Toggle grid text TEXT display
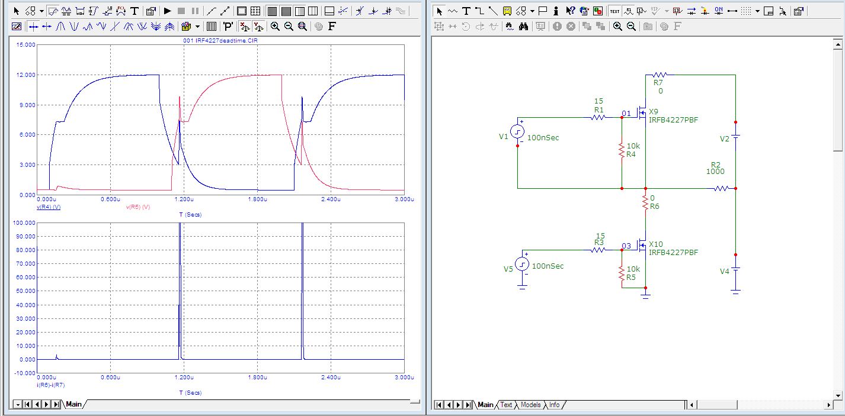This screenshot has height=416, width=845. pyautogui.click(x=614, y=11)
